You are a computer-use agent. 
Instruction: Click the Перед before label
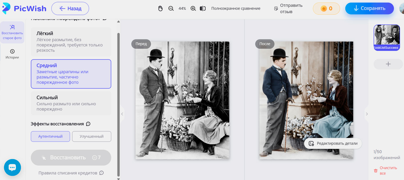coord(141,44)
